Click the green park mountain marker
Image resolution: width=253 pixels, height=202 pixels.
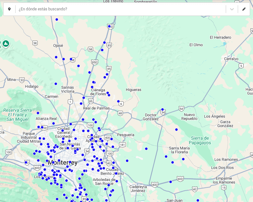coord(6,43)
